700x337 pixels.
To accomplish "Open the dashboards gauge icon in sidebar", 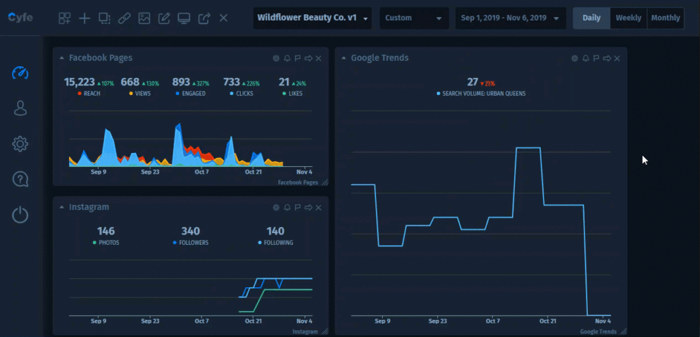I will (20, 72).
